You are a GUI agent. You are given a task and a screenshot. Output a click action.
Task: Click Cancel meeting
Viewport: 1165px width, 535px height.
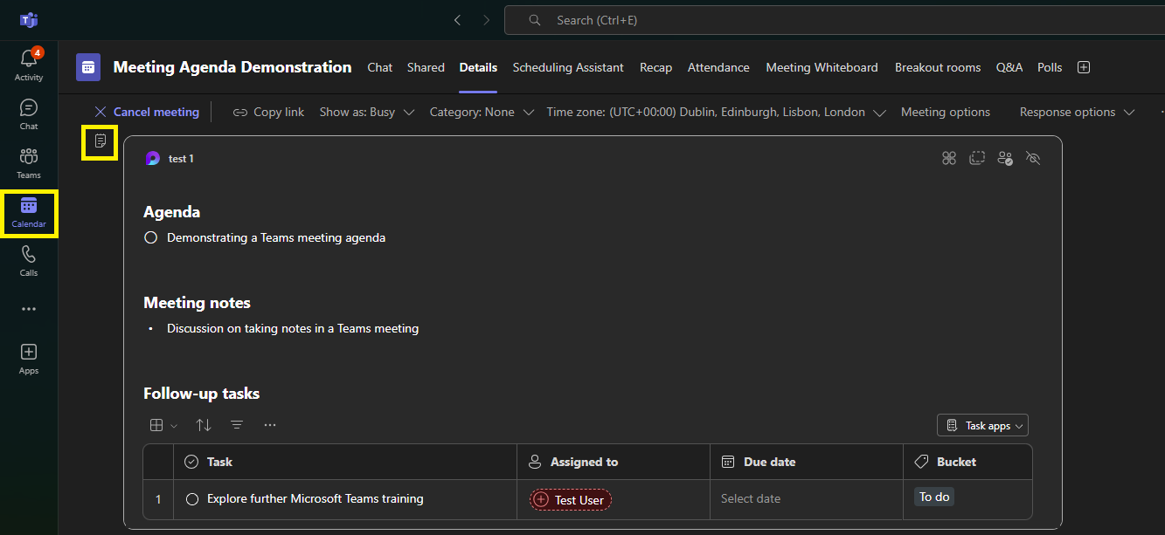pos(147,112)
